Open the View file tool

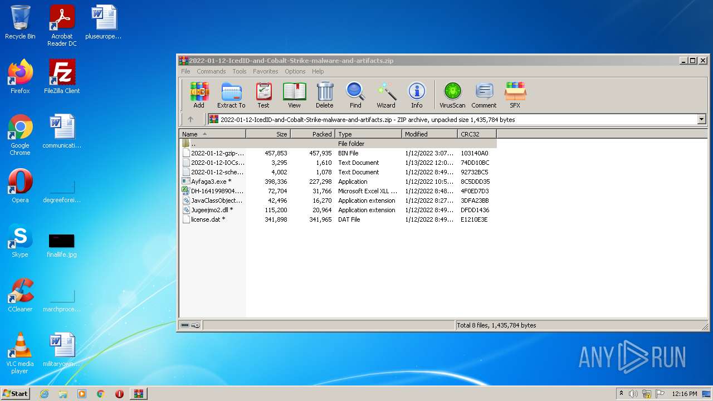(x=294, y=95)
